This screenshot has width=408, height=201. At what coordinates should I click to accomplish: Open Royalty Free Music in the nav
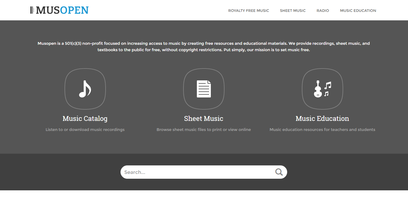249,11
